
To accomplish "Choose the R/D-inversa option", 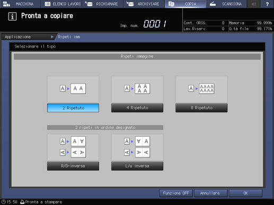I will [73, 166].
